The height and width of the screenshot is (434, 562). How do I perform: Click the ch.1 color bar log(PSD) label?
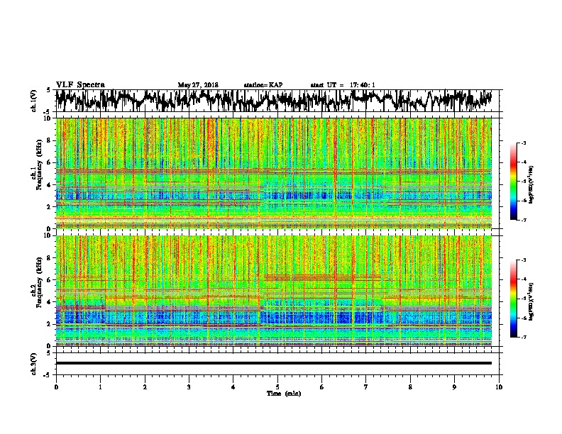pyautogui.click(x=531, y=184)
